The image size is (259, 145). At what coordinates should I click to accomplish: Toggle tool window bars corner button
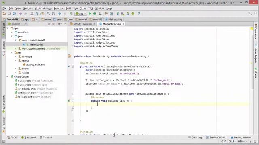4,141
